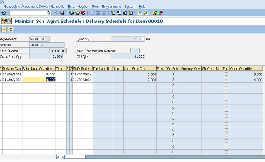Open the Help menu
265x162 pixels.
coord(142,7)
